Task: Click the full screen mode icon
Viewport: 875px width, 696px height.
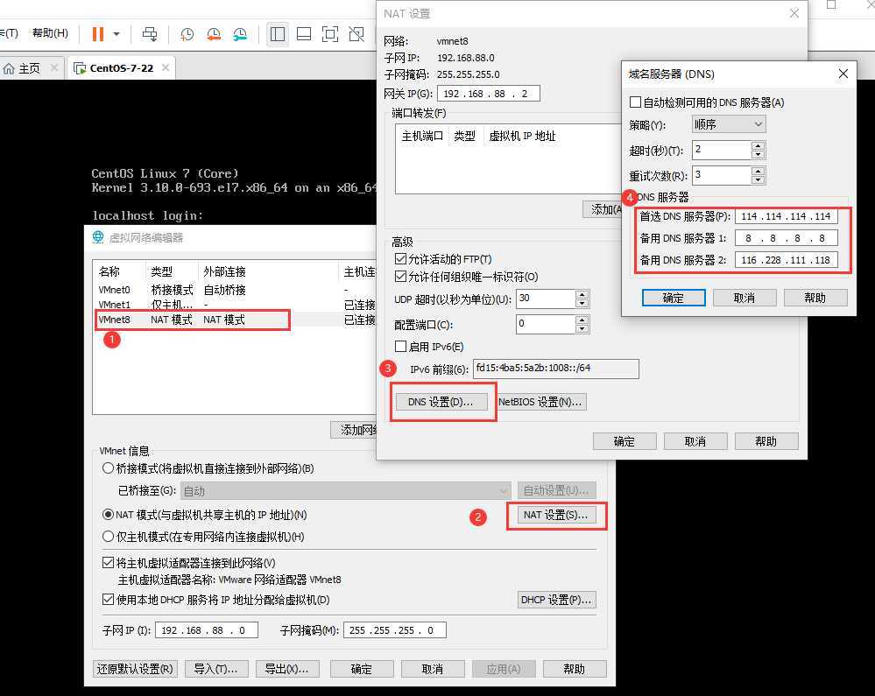Action: point(330,34)
